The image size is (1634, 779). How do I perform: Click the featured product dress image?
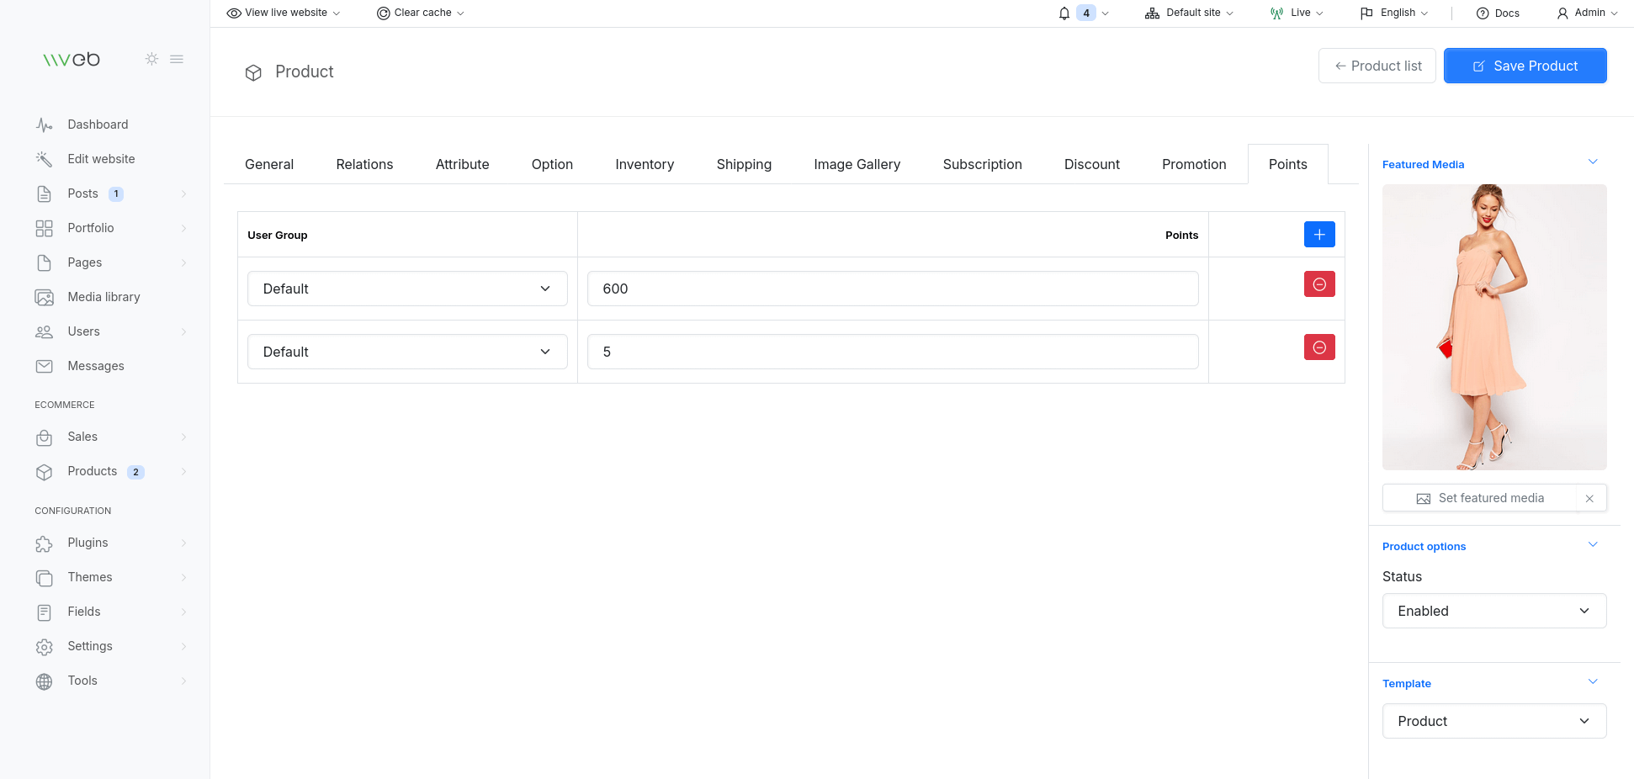point(1493,327)
